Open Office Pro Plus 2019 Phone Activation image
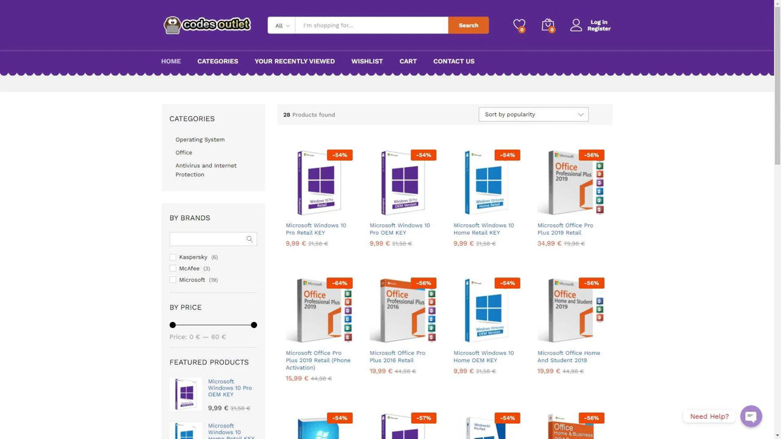The image size is (781, 439). click(x=319, y=310)
